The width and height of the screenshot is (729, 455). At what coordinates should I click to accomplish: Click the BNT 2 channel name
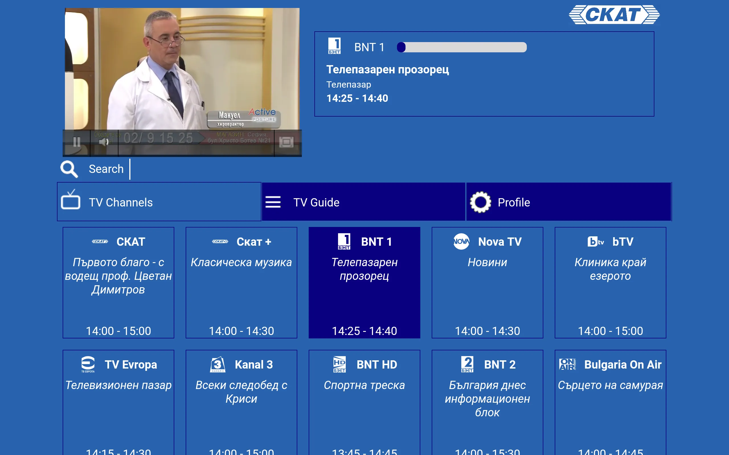tap(500, 365)
